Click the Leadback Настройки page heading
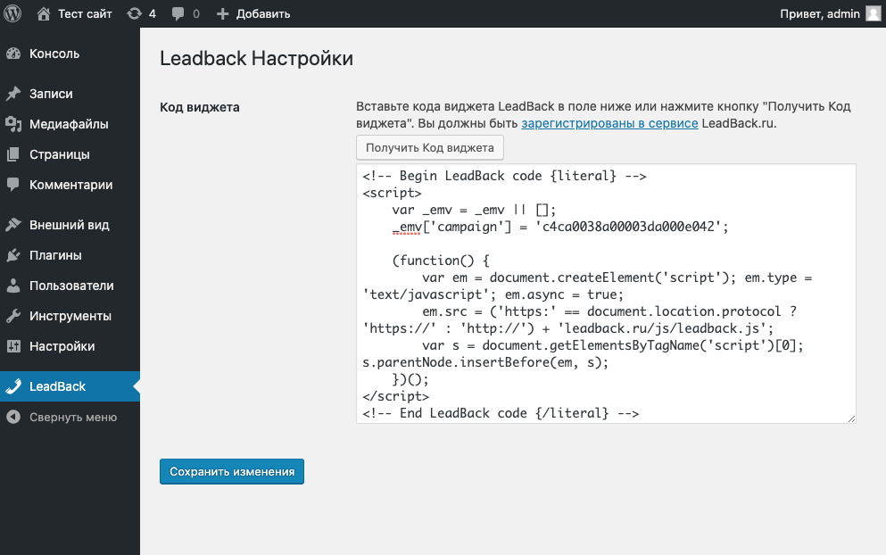 257,58
